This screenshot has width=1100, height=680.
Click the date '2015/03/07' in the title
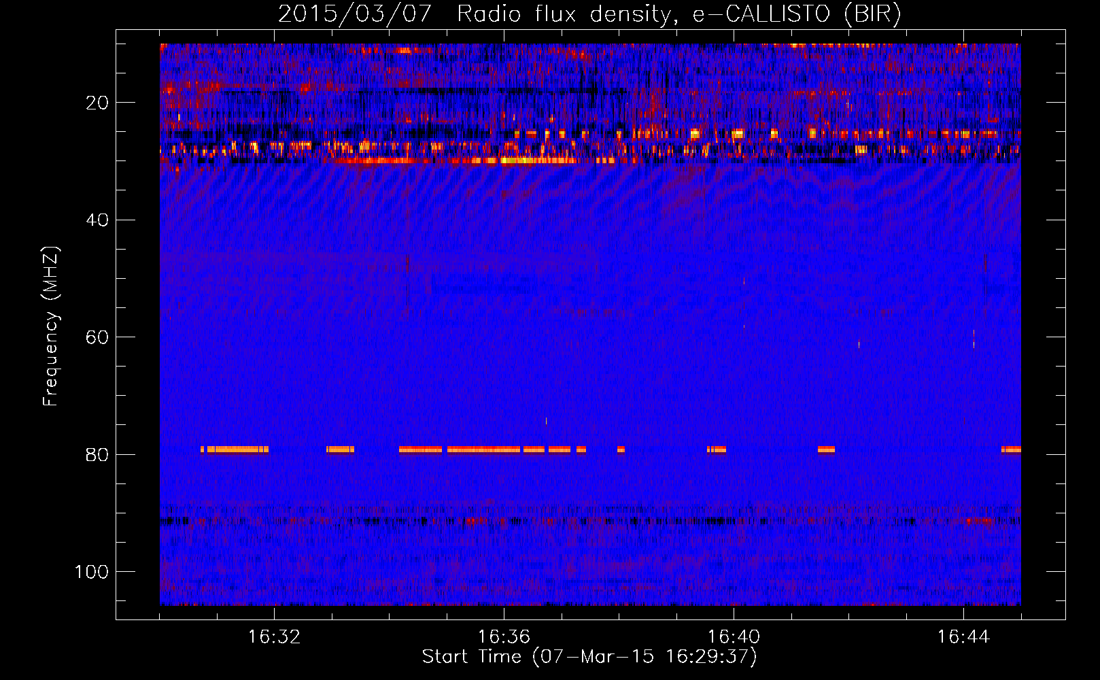point(355,14)
